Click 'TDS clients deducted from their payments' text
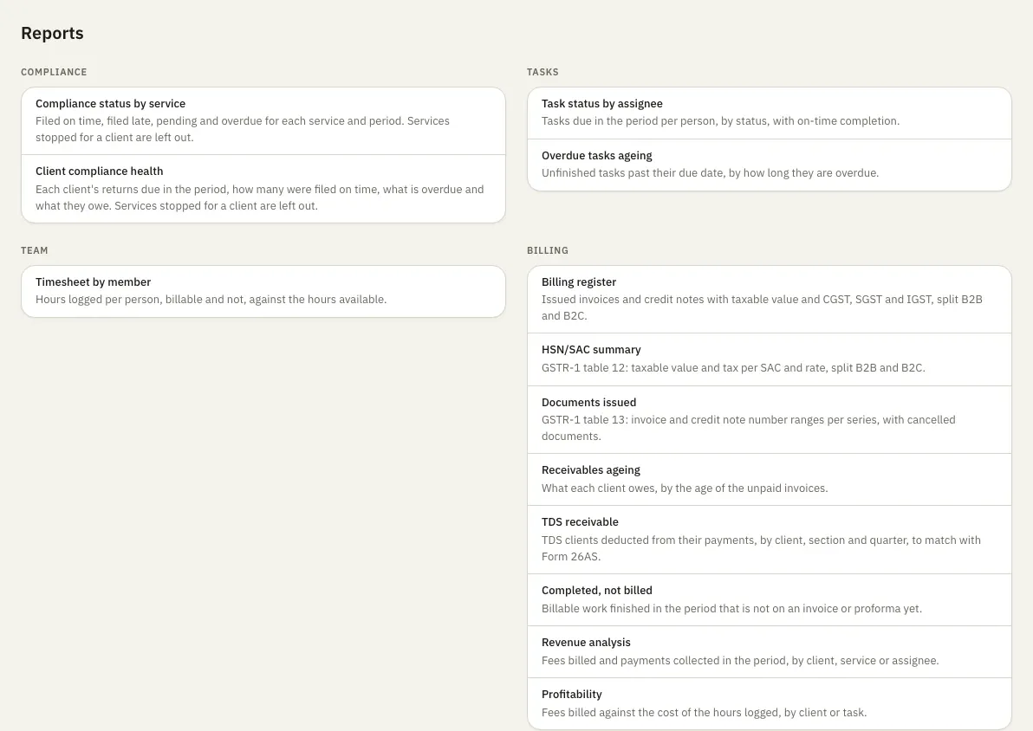The height and width of the screenshot is (731, 1033). [x=761, y=548]
